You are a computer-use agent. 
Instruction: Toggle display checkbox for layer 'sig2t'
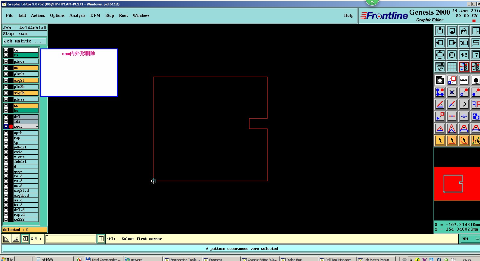tap(6, 80)
